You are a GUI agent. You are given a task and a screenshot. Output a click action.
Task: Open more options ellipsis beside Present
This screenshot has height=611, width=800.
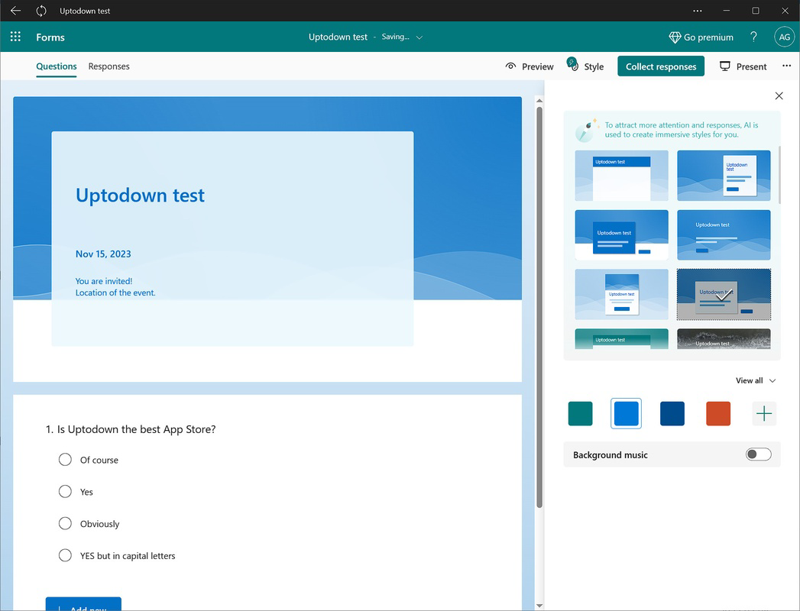[x=786, y=66]
